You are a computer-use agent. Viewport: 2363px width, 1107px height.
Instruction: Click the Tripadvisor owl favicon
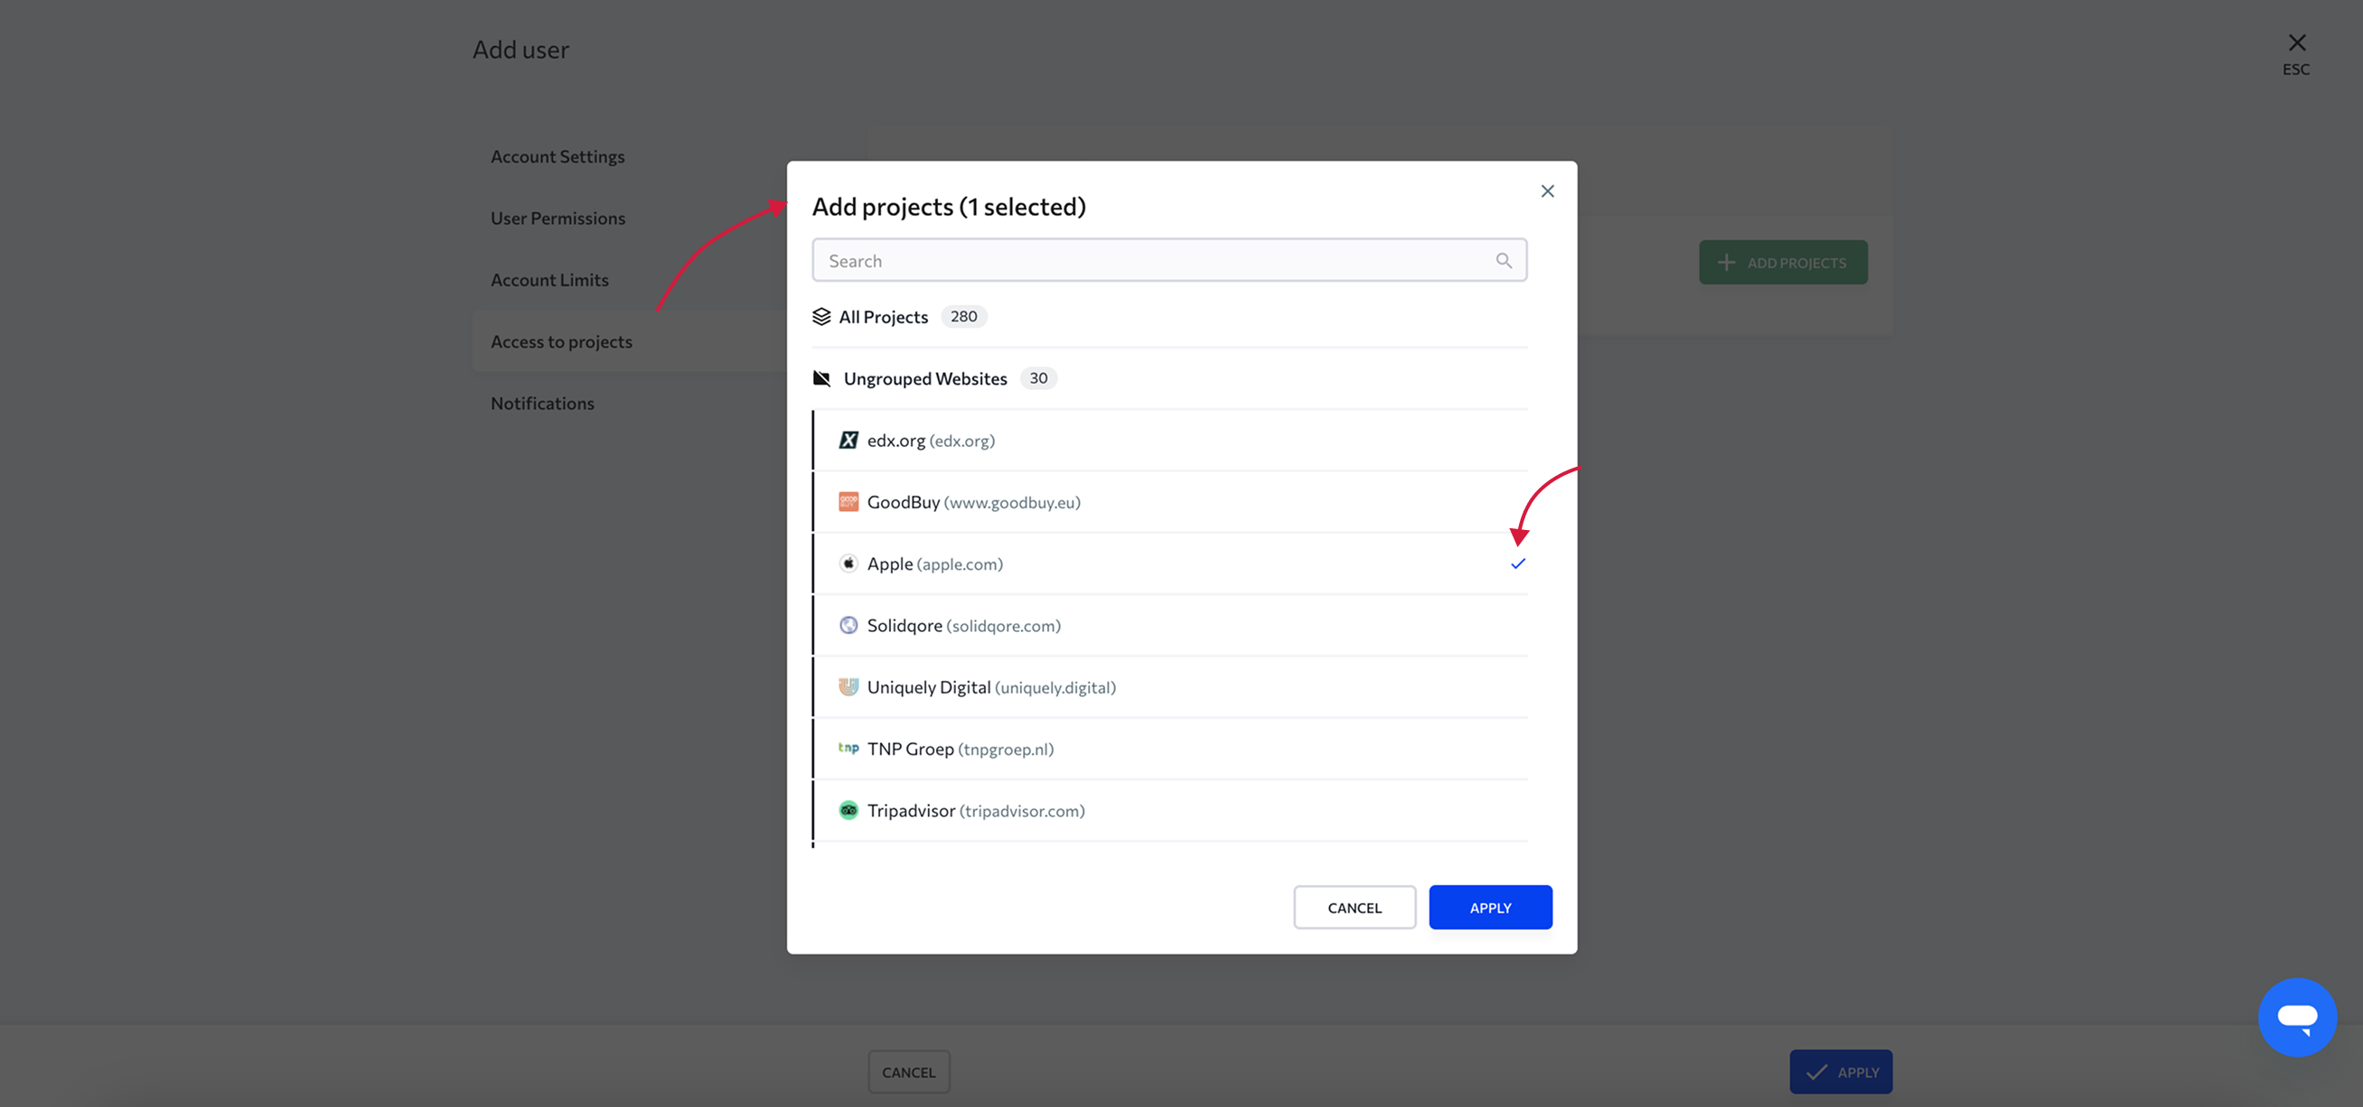[x=848, y=809]
